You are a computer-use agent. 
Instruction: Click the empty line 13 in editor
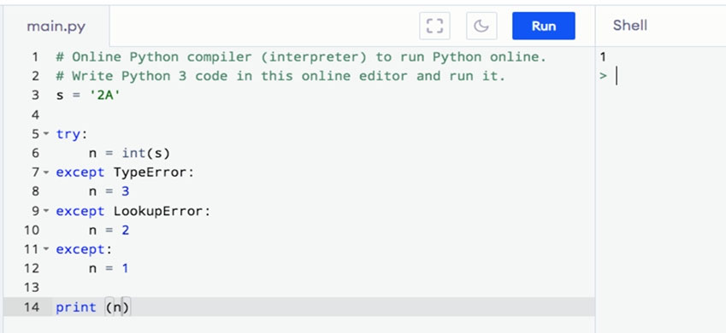click(324, 288)
